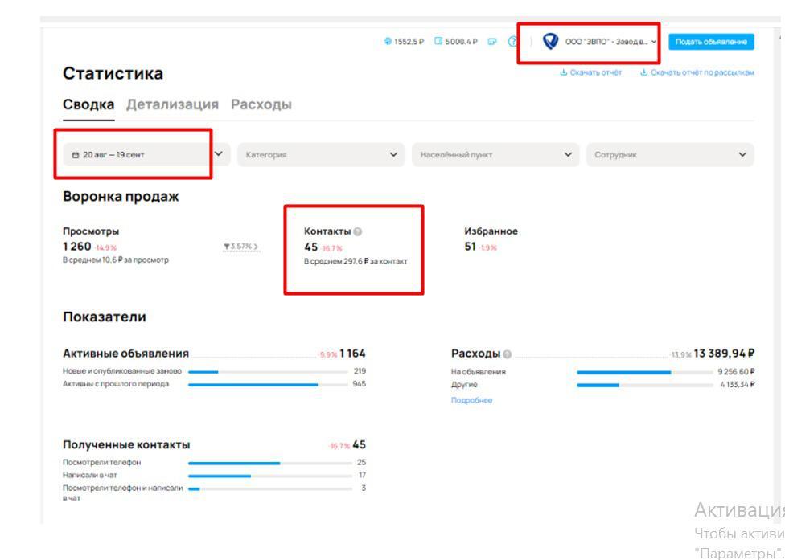Click the Новые и опубликованные заново progress bar

(268, 372)
